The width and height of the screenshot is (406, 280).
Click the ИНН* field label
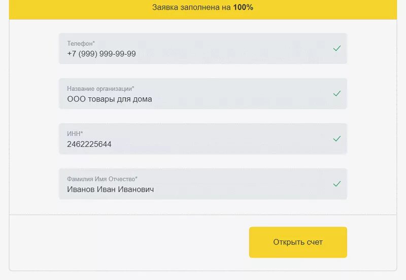[75, 134]
